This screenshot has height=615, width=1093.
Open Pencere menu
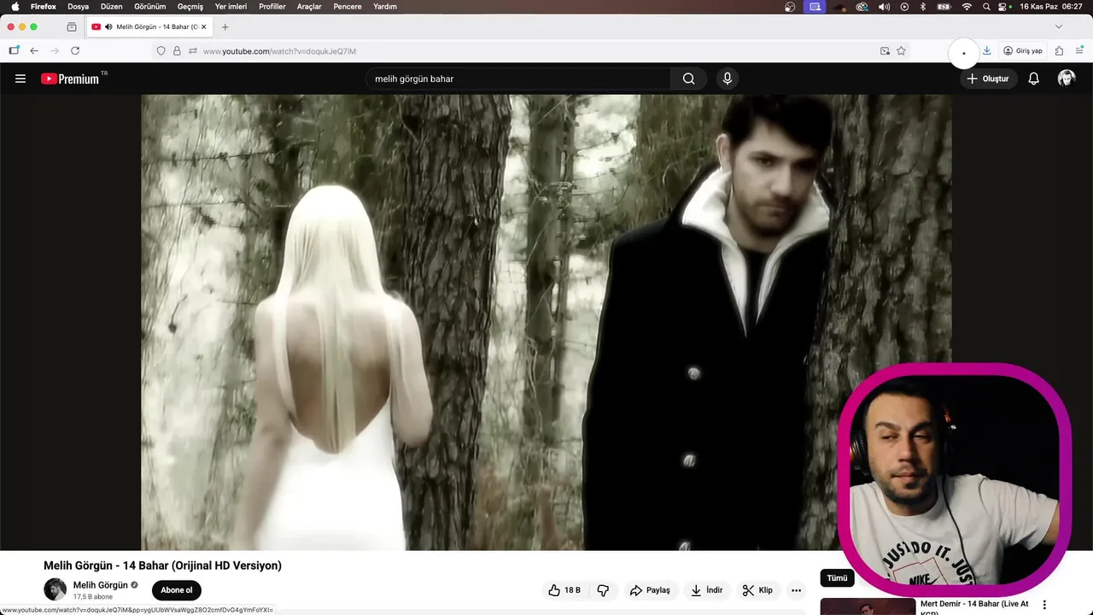pos(348,7)
